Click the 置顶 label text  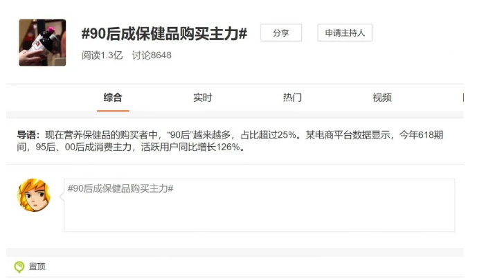[37, 267]
